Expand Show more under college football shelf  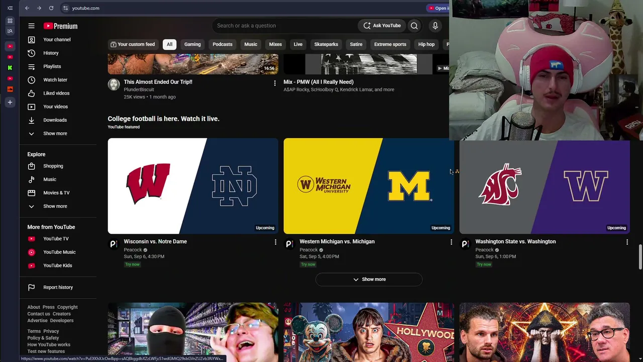[x=369, y=279]
